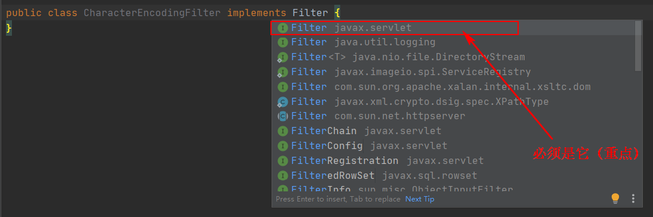Click interface icon for xalan xsltc.dom Filter
This screenshot has width=653, height=217.
(283, 87)
